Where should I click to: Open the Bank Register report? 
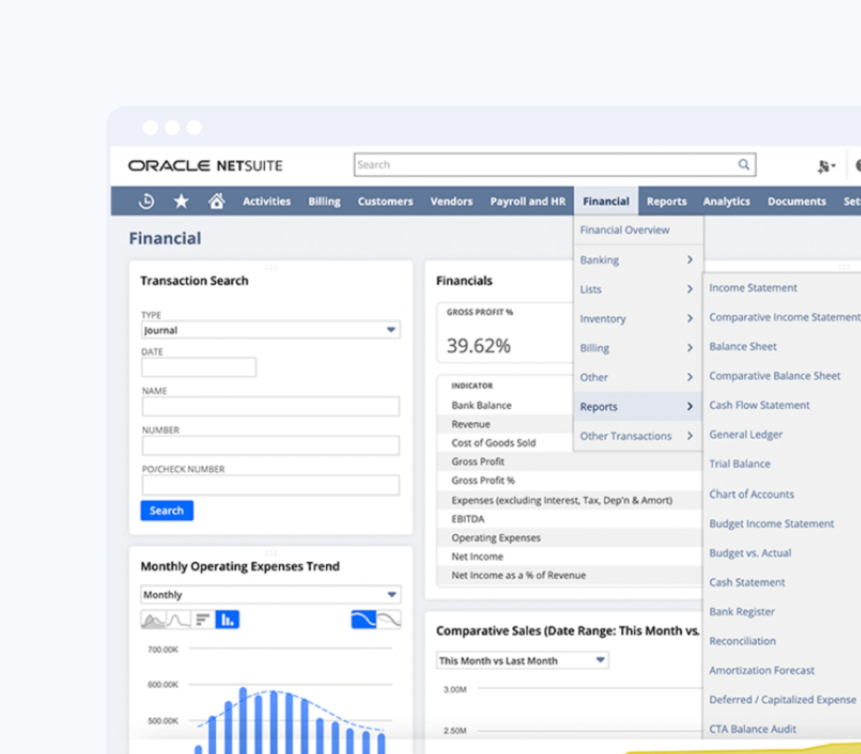tap(742, 612)
